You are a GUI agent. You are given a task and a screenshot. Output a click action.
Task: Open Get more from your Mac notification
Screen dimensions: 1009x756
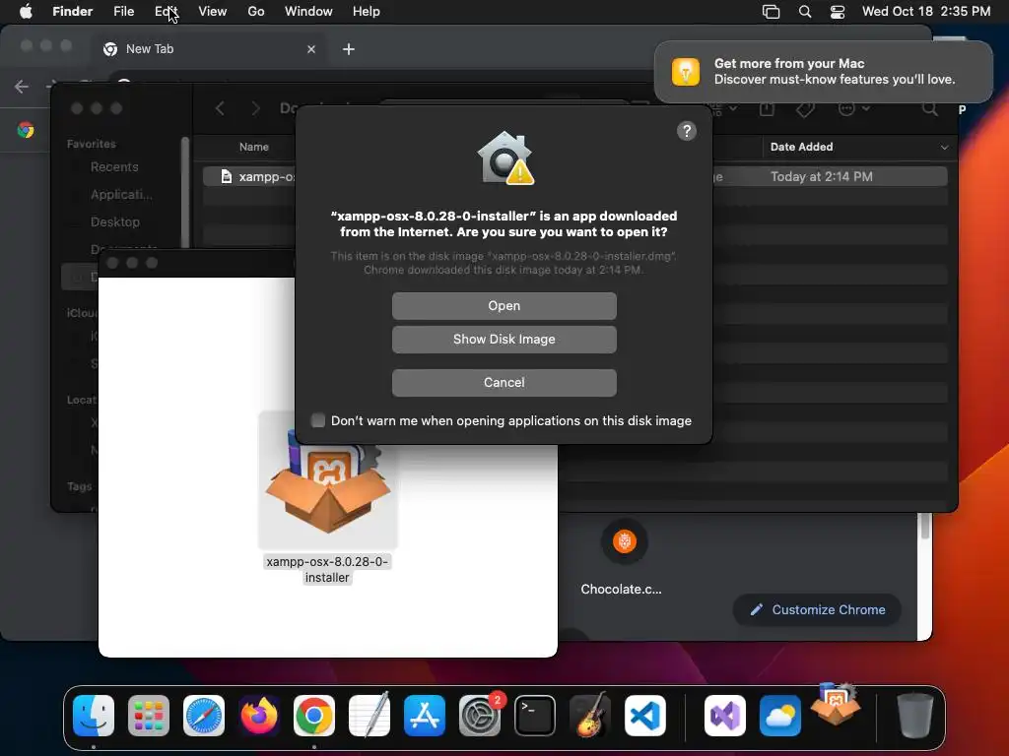point(824,72)
